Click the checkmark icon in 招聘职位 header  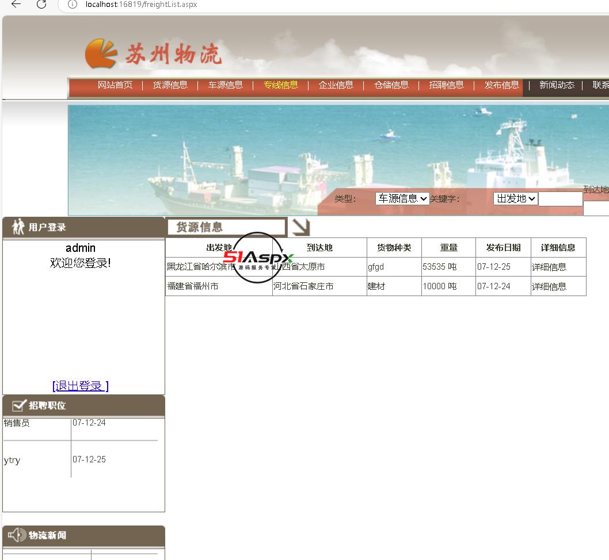[19, 405]
